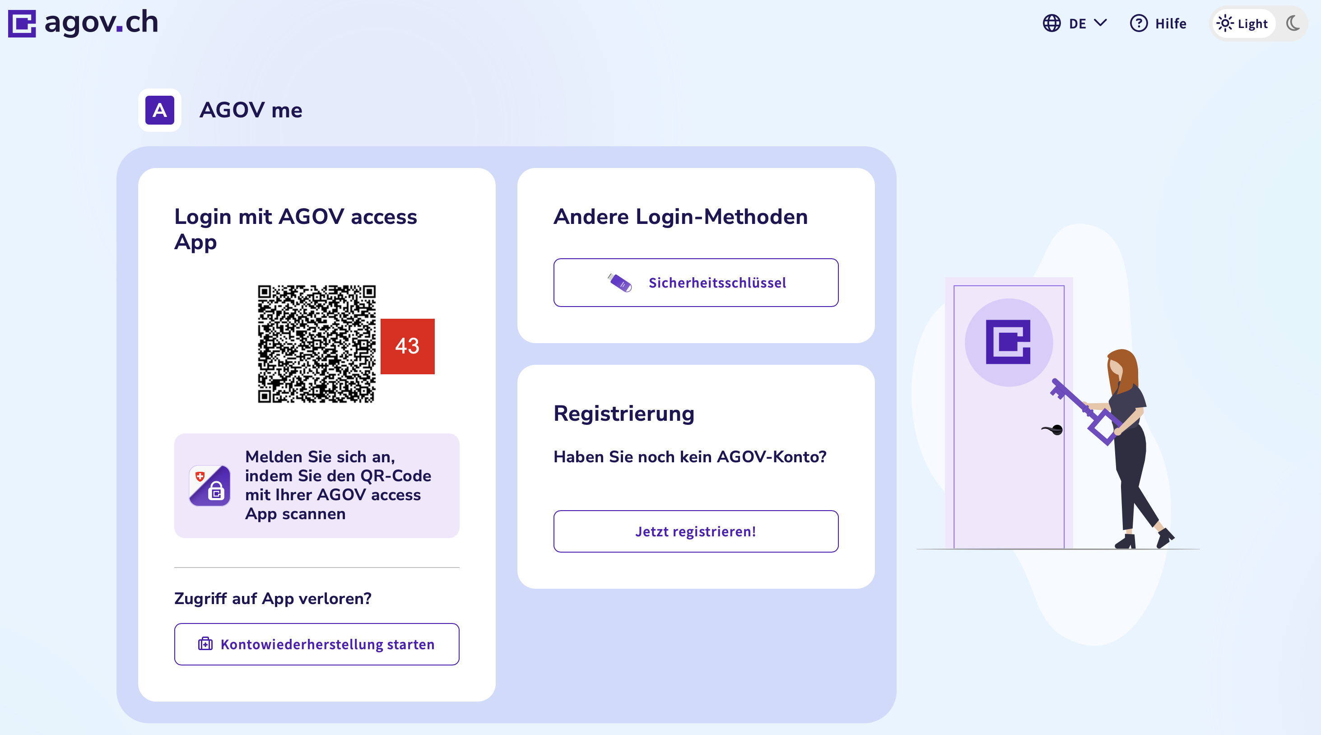Click the USB security key icon
Image resolution: width=1321 pixels, height=735 pixels.
pos(619,283)
